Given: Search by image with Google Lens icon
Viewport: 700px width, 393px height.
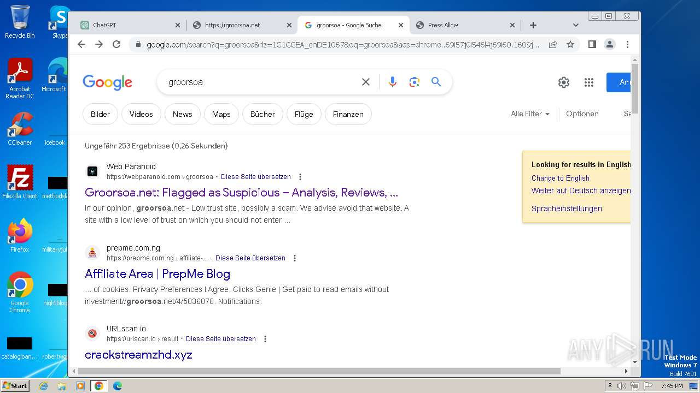Looking at the screenshot, I should [414, 82].
